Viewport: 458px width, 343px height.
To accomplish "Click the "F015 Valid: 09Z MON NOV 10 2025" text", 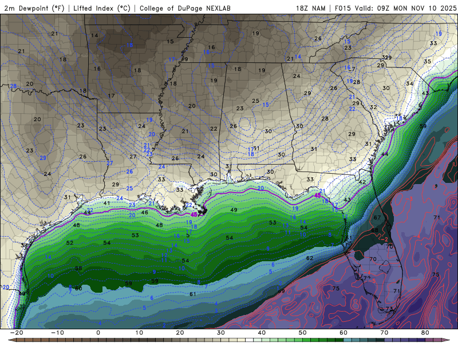I will pyautogui.click(x=395, y=8).
